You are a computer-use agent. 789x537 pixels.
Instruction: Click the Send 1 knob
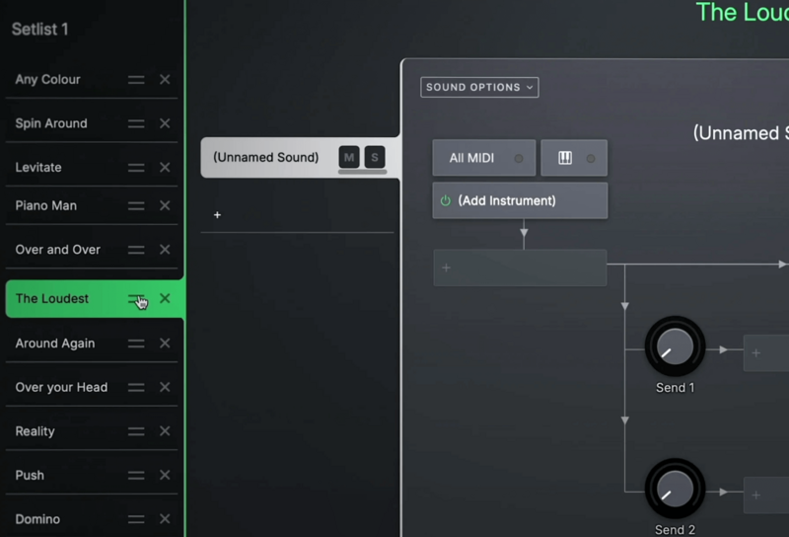coord(675,346)
